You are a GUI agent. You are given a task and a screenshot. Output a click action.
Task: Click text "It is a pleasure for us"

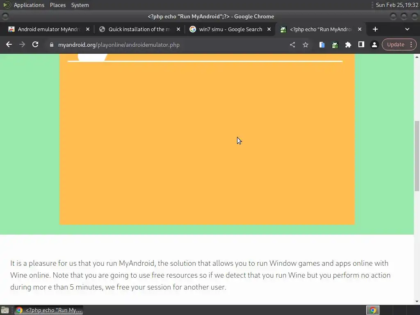[x=43, y=263]
